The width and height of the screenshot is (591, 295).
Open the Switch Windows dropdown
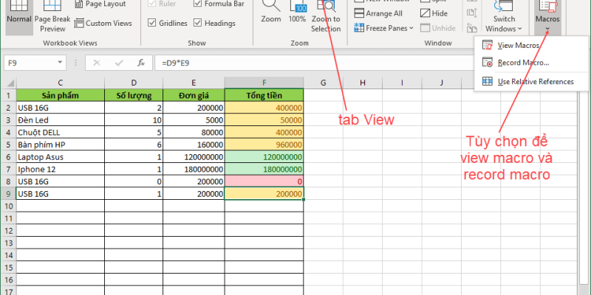(505, 22)
